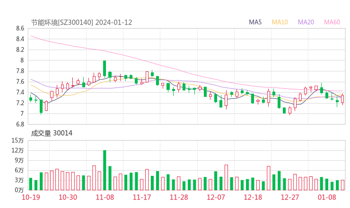Viewport: 350px width, 208px height.
Task: Click the MA10 legend label
Action: pyautogui.click(x=280, y=22)
